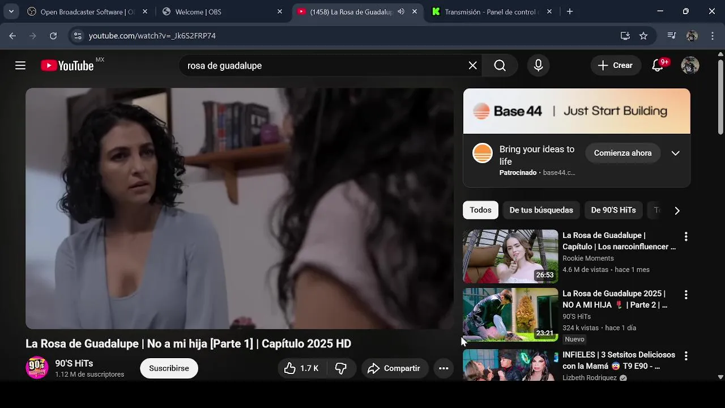Open the three-dot more actions under the video
Screen dimensions: 725x408
tap(443, 368)
